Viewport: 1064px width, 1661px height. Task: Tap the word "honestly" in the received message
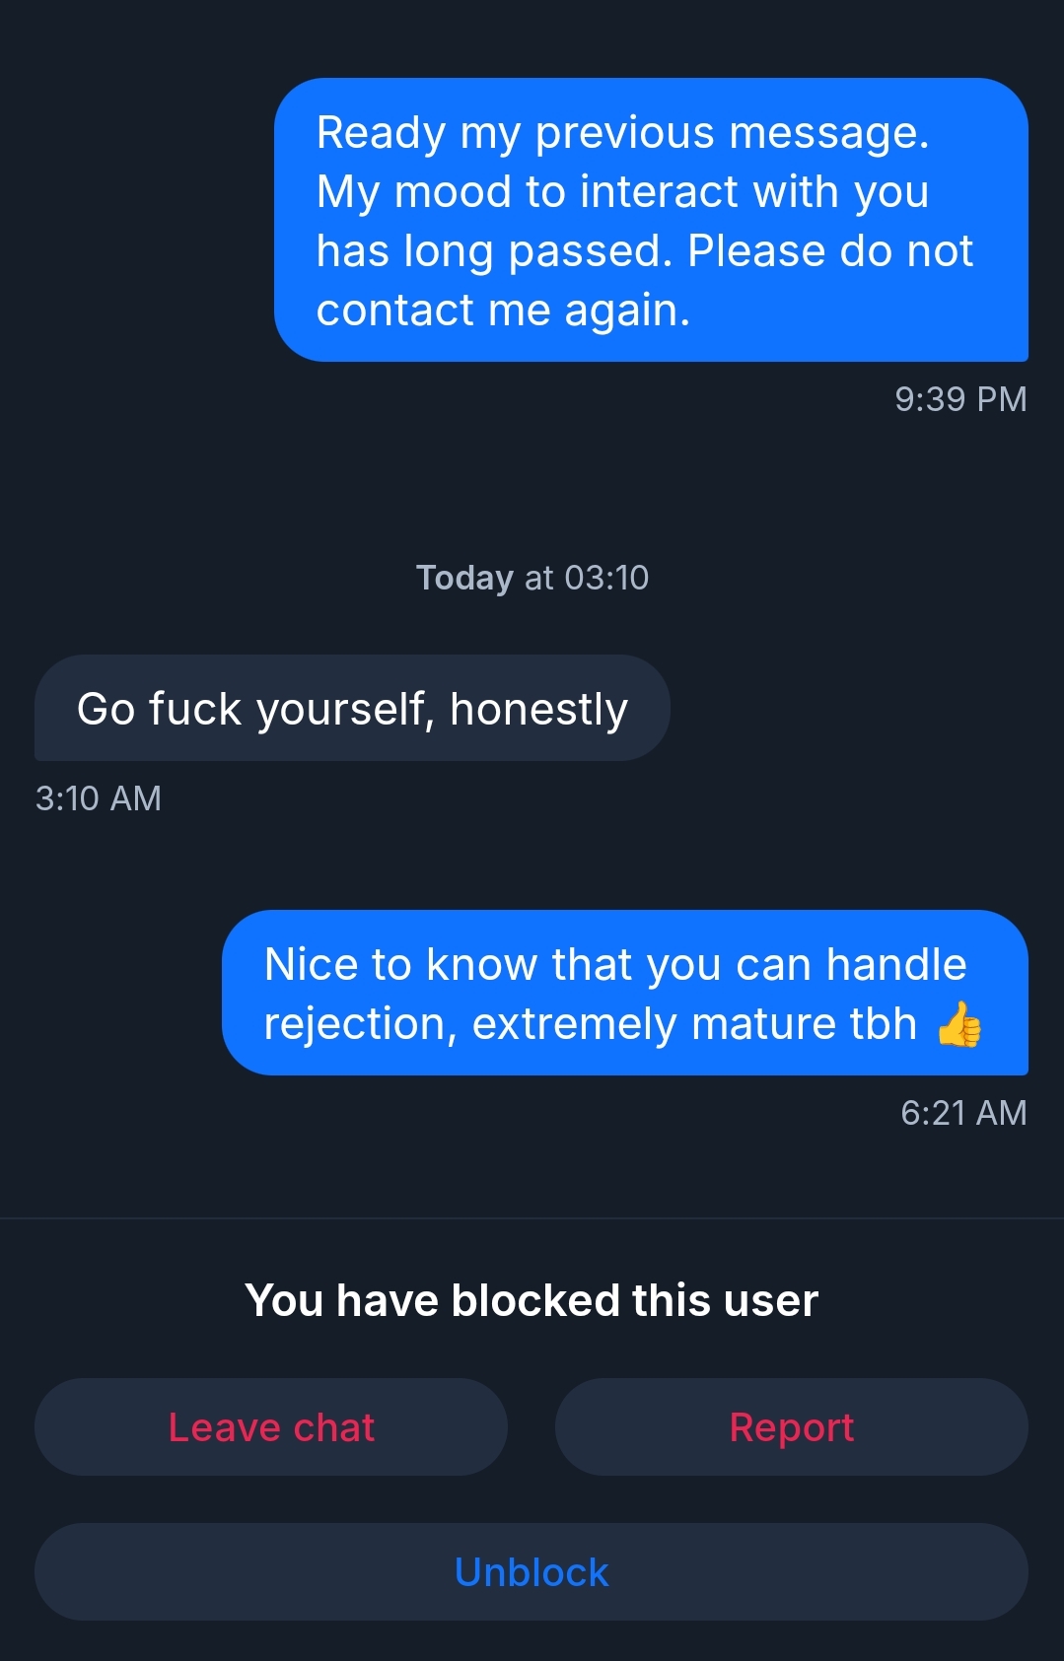click(538, 709)
